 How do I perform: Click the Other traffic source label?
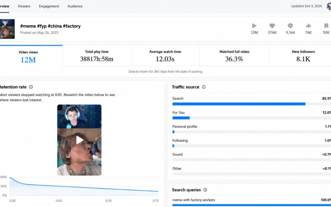pyautogui.click(x=177, y=169)
